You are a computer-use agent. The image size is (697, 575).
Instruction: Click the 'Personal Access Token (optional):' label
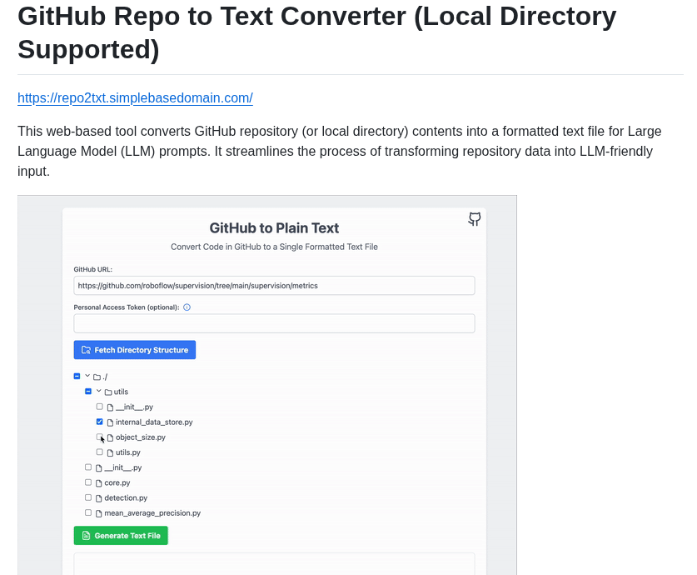(x=127, y=307)
